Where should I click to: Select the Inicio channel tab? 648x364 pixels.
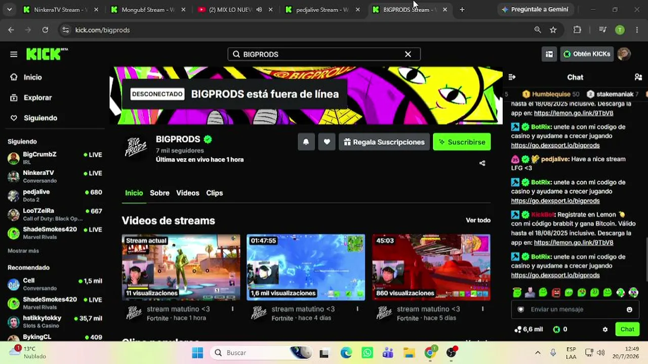click(x=134, y=193)
